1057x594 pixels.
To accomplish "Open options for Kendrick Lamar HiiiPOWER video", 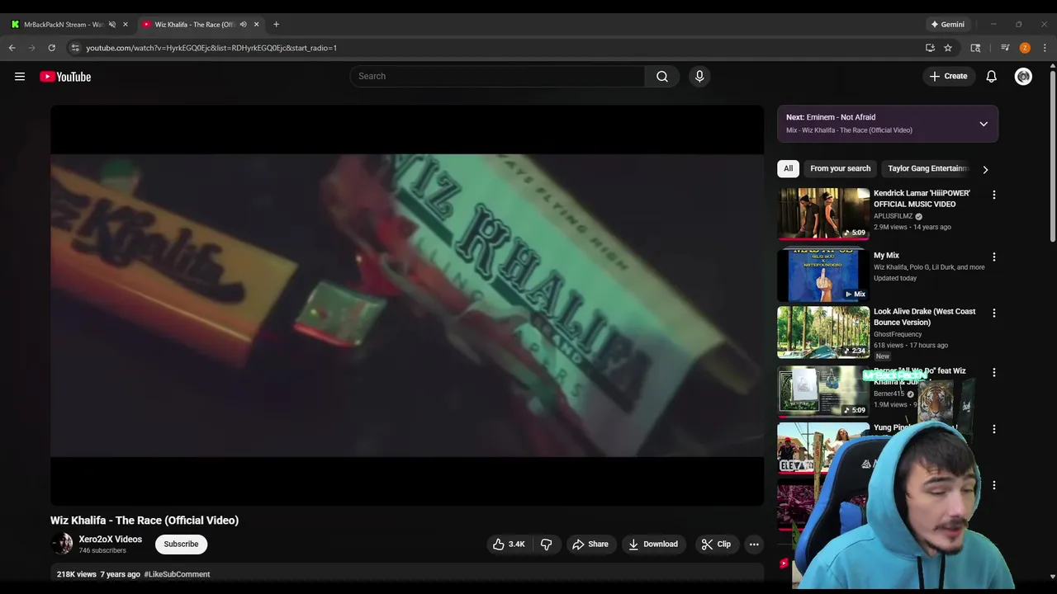I will [994, 195].
